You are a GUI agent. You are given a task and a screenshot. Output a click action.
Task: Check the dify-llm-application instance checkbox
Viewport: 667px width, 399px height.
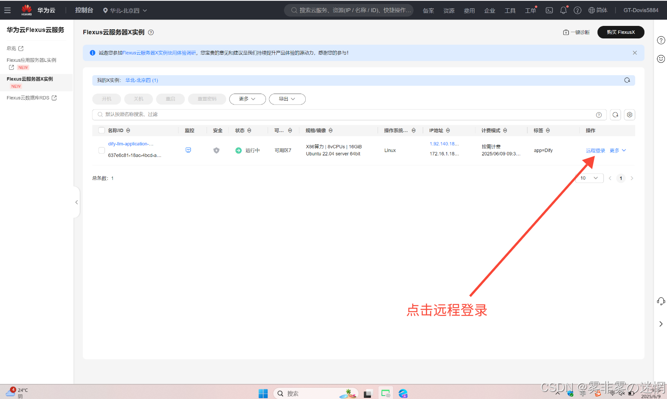tap(102, 150)
